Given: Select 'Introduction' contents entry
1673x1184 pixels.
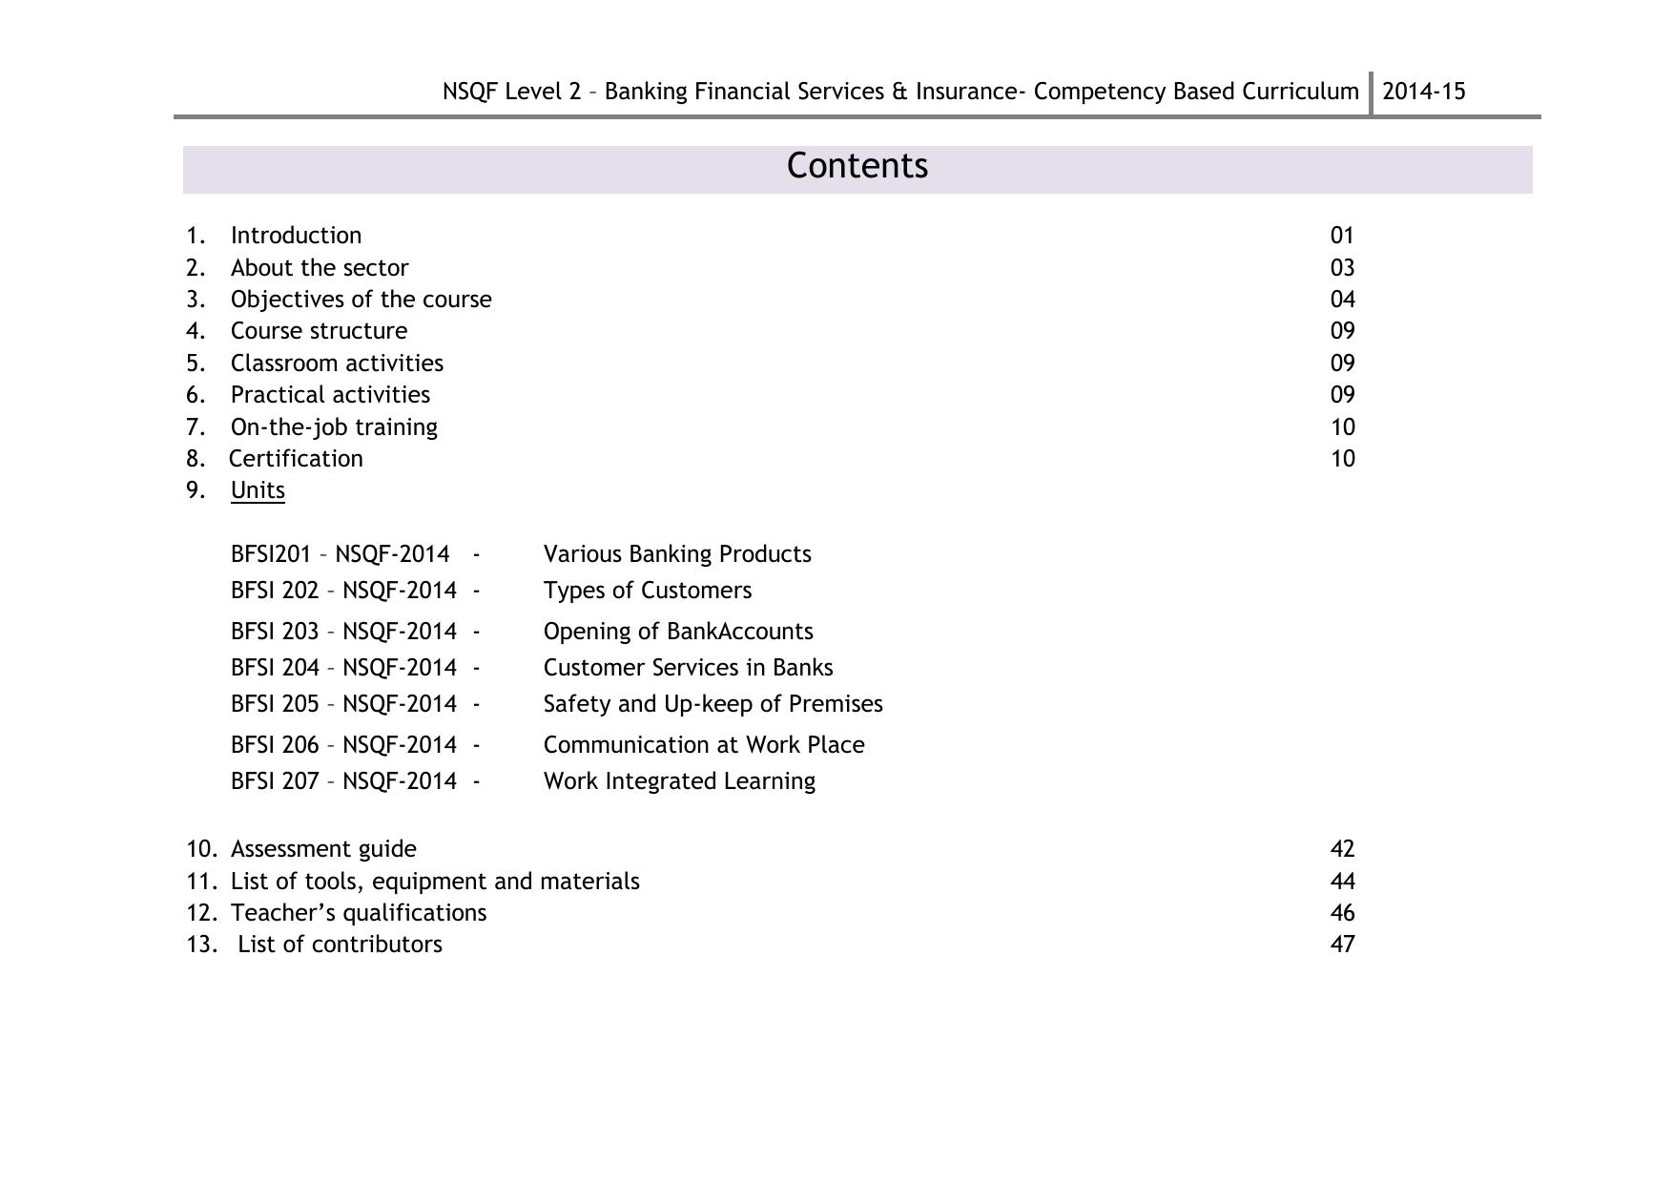Looking at the screenshot, I should pos(296,236).
